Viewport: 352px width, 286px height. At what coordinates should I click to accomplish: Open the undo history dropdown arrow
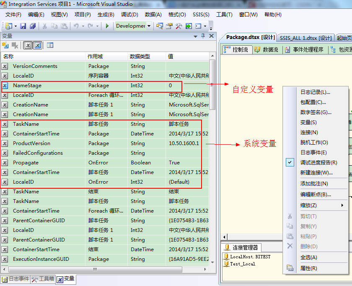tap(83, 26)
